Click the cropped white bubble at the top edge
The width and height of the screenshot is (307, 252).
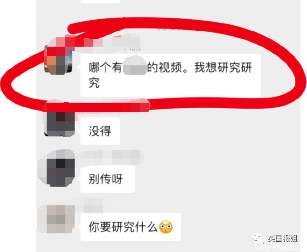point(100,1)
